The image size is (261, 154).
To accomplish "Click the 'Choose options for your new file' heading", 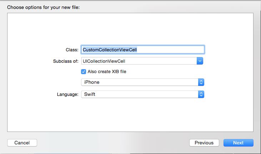I will (43, 7).
